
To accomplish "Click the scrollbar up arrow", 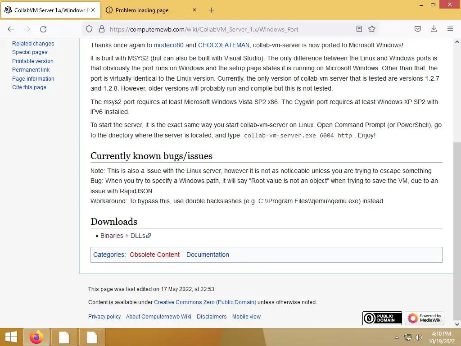I will pyautogui.click(x=457, y=42).
